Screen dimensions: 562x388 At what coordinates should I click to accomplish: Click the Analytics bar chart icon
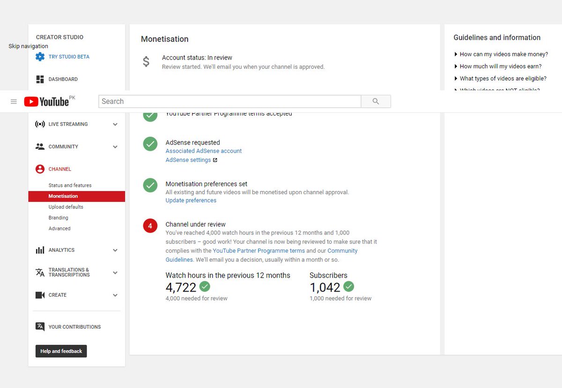tap(40, 250)
